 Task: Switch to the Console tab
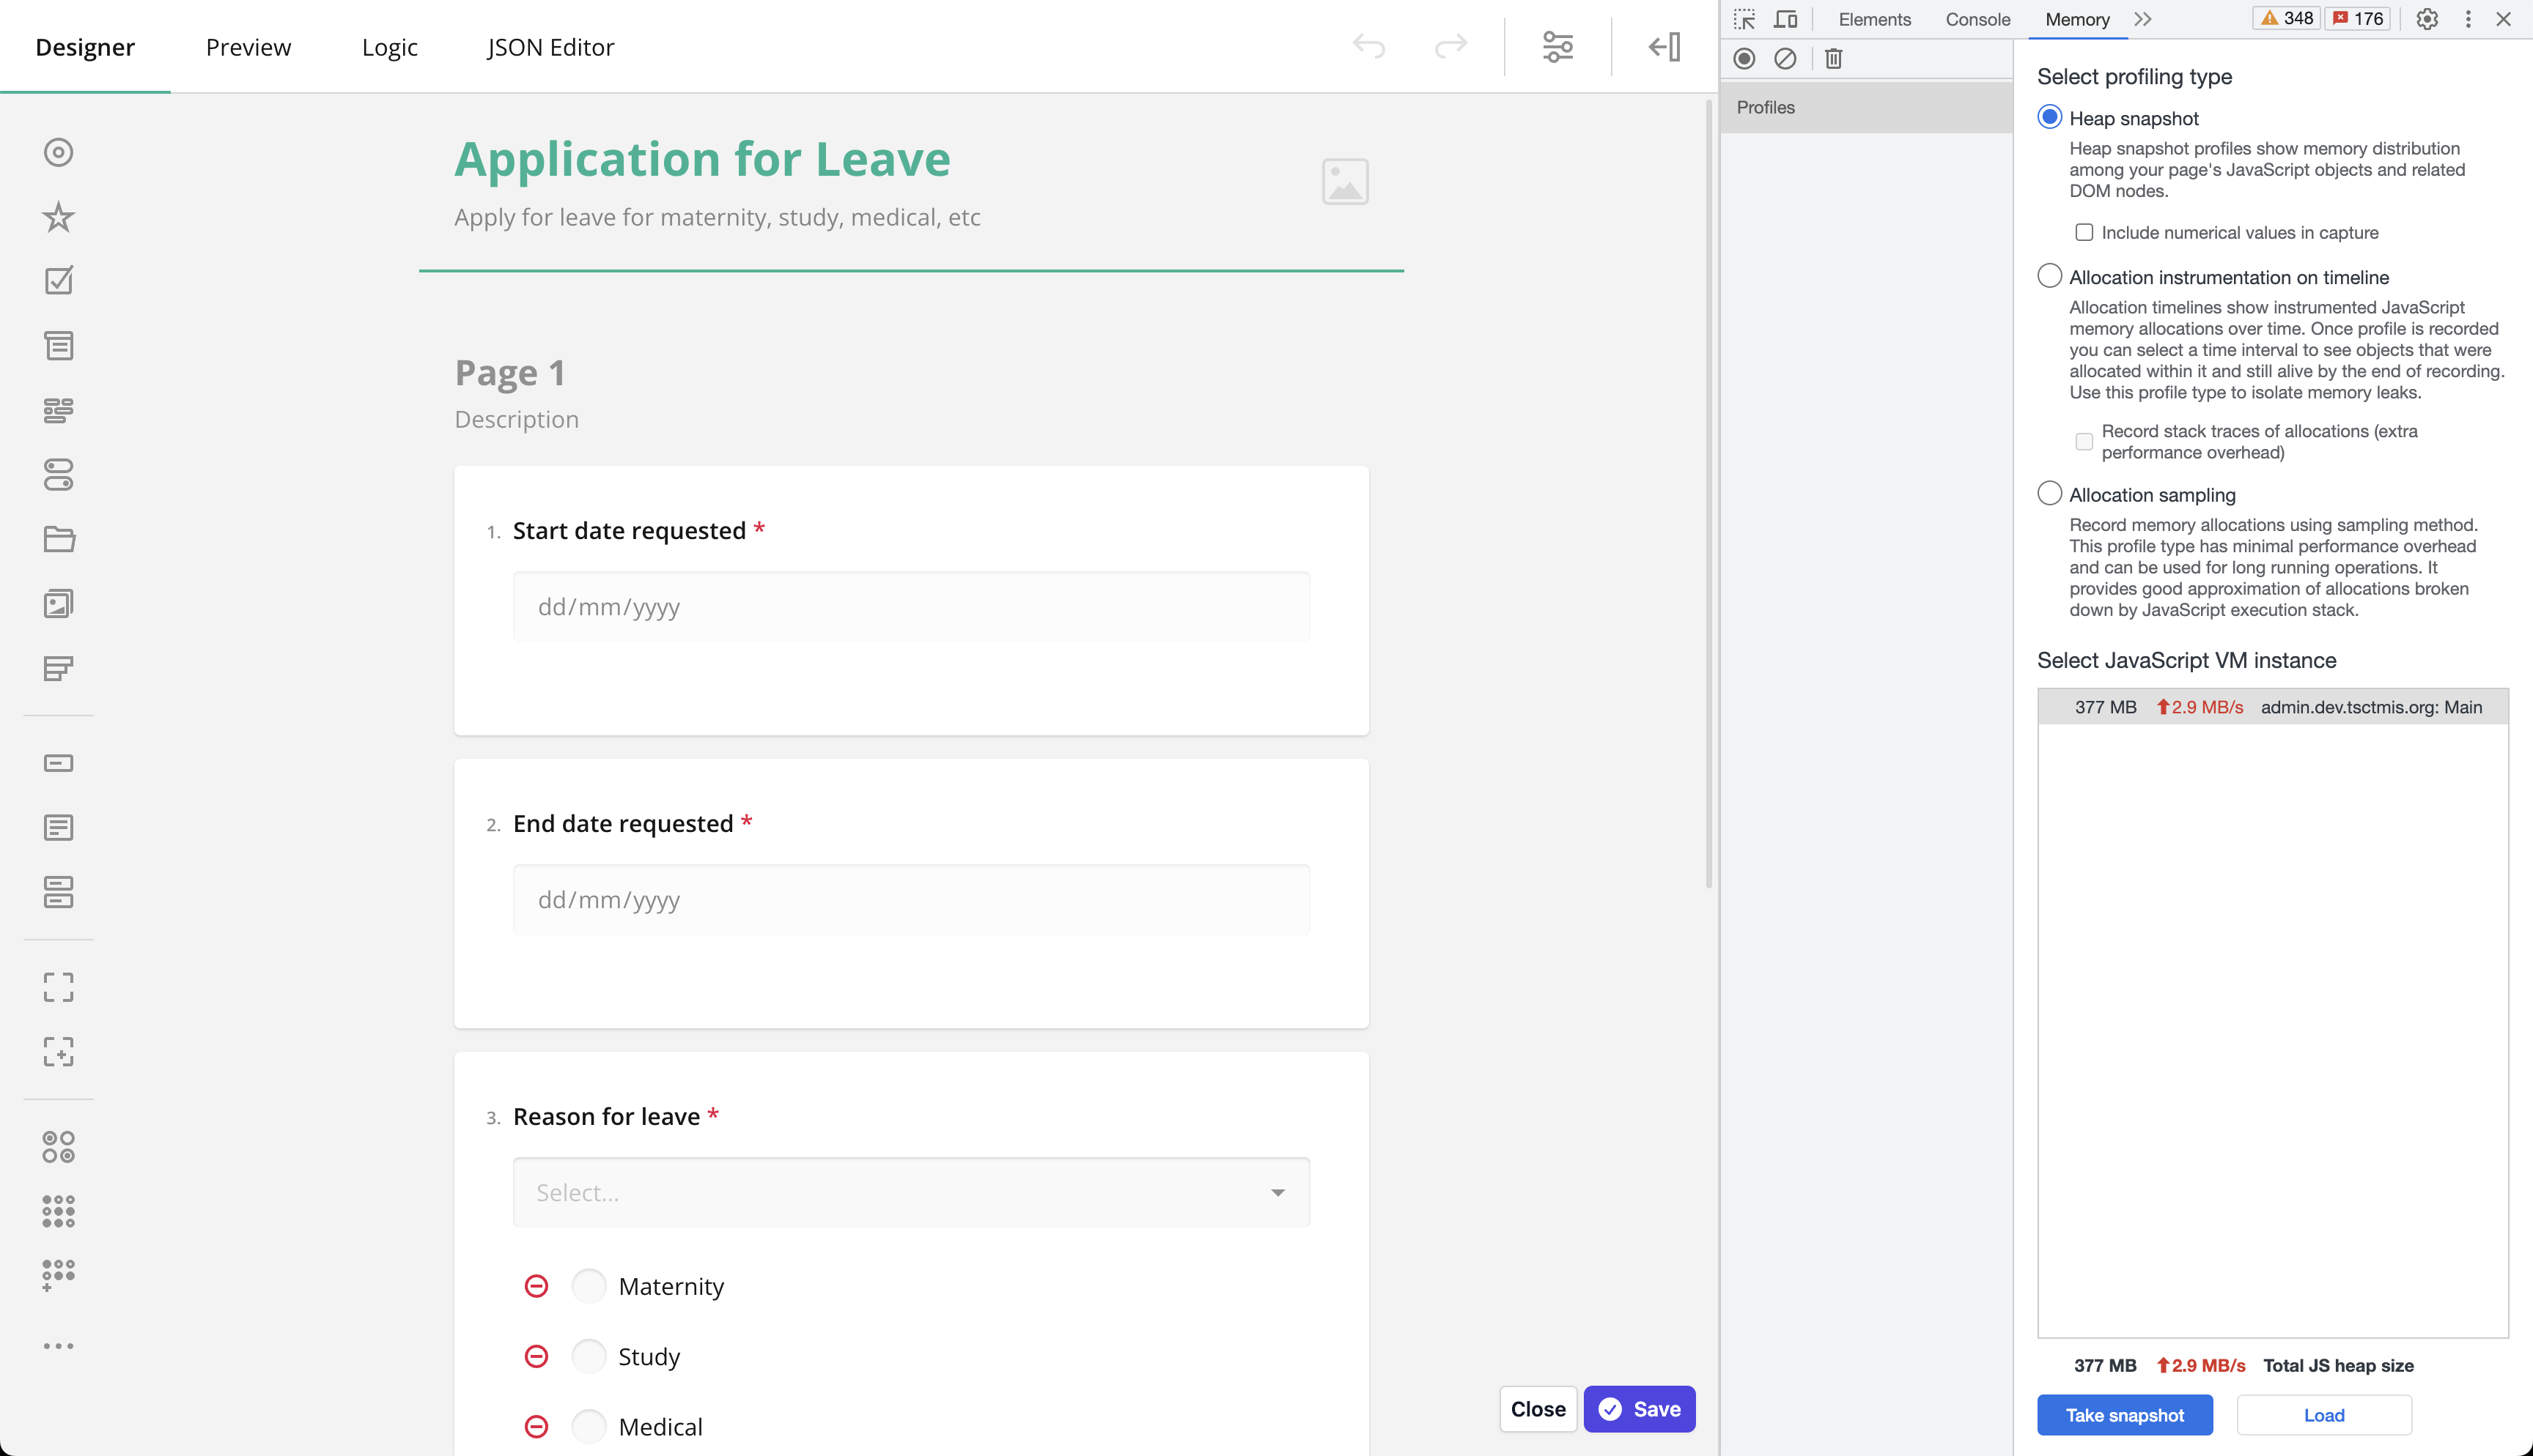tap(1976, 19)
